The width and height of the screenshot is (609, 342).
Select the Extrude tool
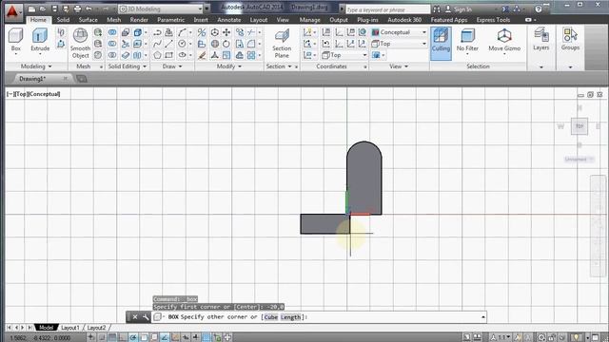tap(40, 40)
